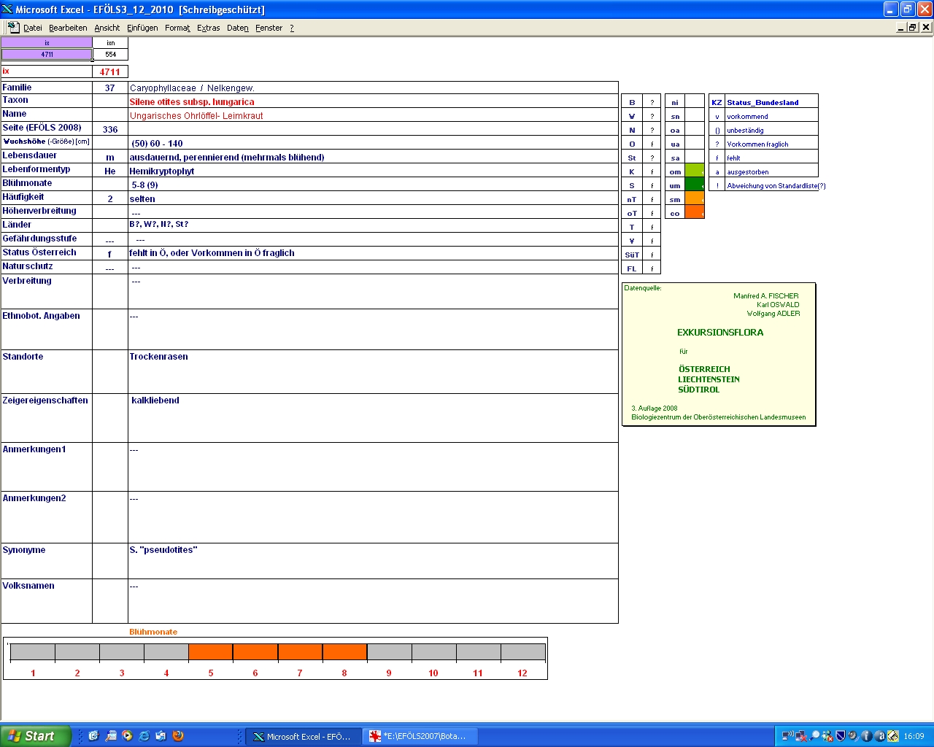
Task: Select the Familie number cell 37
Action: (110, 88)
